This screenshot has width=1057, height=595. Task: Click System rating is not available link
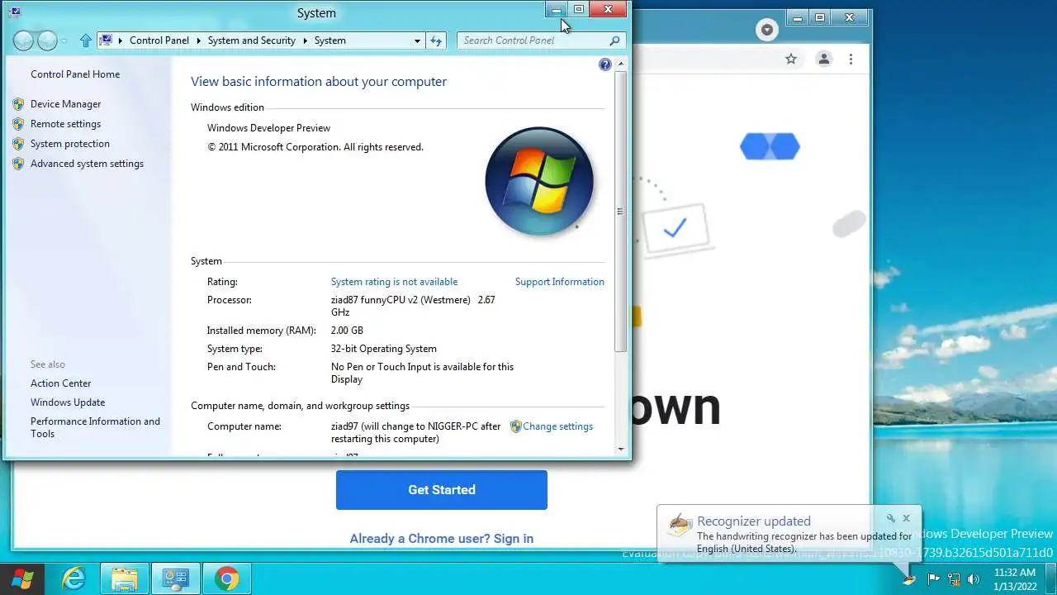click(x=394, y=282)
